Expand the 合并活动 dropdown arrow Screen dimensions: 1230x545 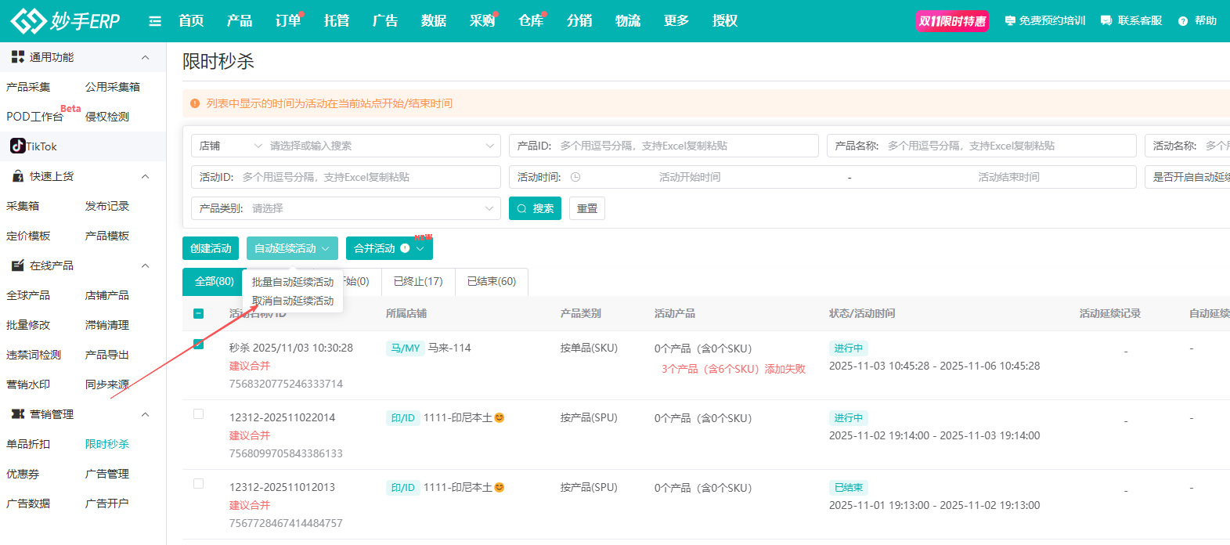420,248
